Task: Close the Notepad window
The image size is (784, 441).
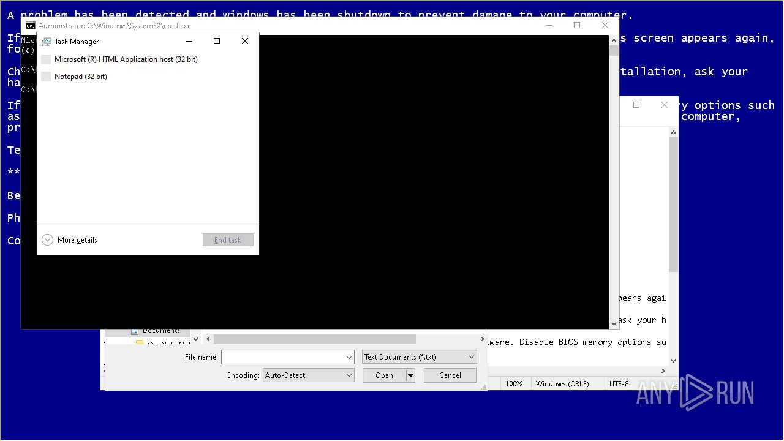Action: coord(665,105)
